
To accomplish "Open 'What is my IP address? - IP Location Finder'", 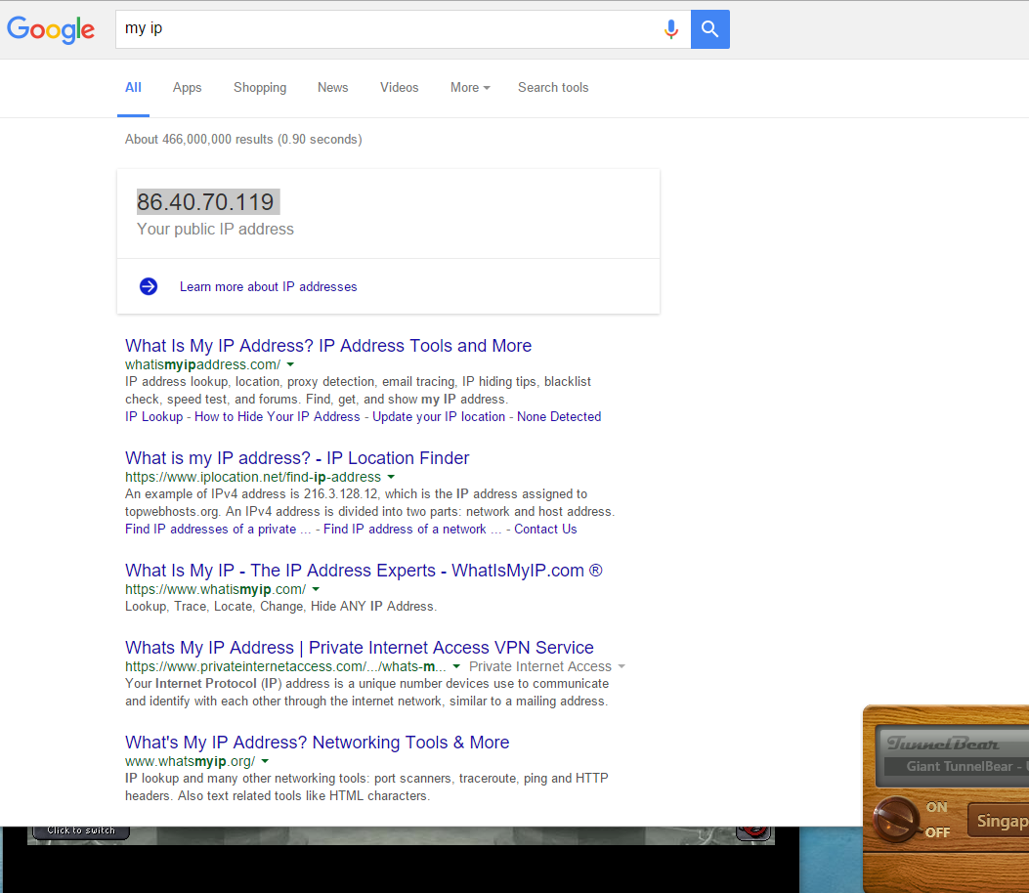I will [297, 458].
